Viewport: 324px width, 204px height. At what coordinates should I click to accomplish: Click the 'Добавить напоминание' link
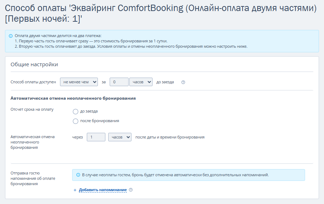tap(103, 190)
